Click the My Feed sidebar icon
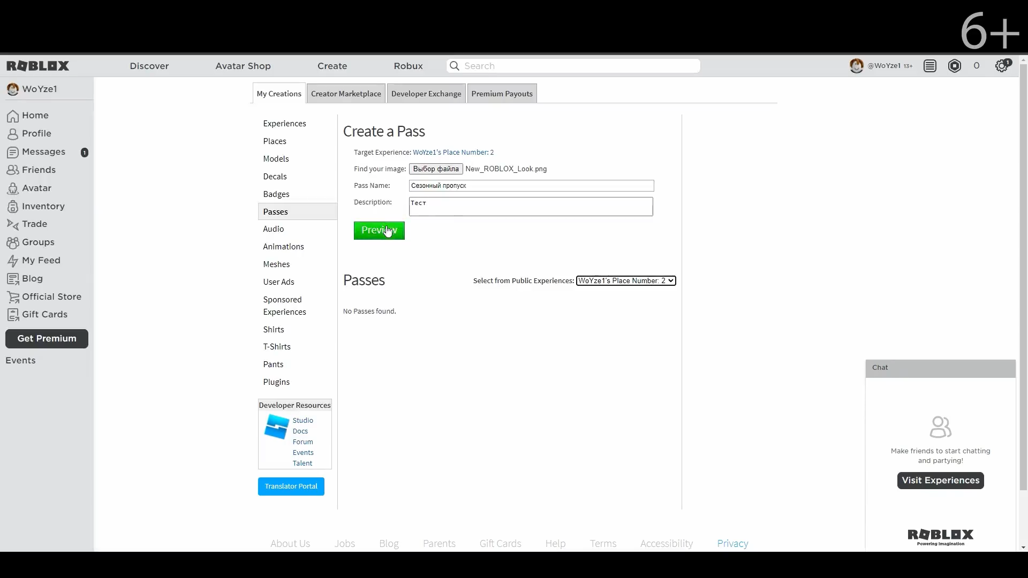This screenshot has width=1028, height=578. tap(13, 261)
